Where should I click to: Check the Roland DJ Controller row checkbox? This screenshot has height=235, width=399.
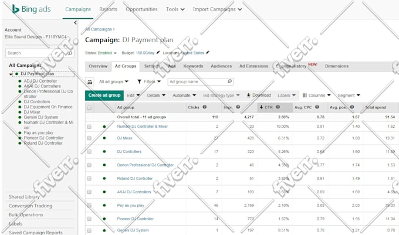point(89,179)
